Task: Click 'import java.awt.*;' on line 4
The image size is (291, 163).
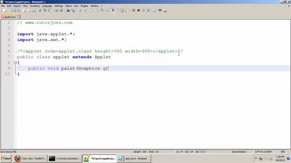Action: [x=42, y=40]
